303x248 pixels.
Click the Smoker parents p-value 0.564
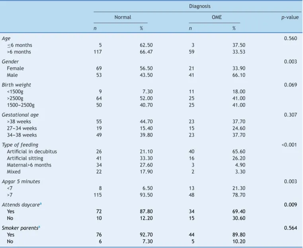click(290, 228)
